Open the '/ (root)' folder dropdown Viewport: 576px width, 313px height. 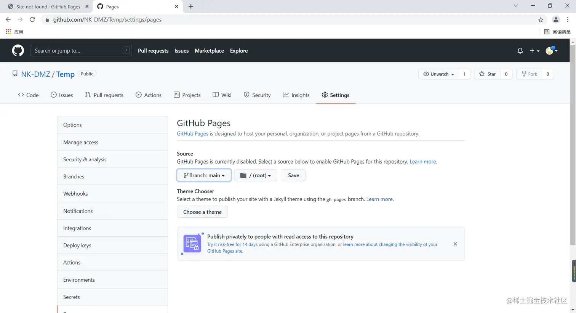(x=256, y=175)
